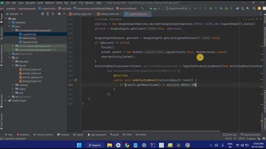Open the Build Variants side tab
266x149 pixels.
[x=2, y=121]
